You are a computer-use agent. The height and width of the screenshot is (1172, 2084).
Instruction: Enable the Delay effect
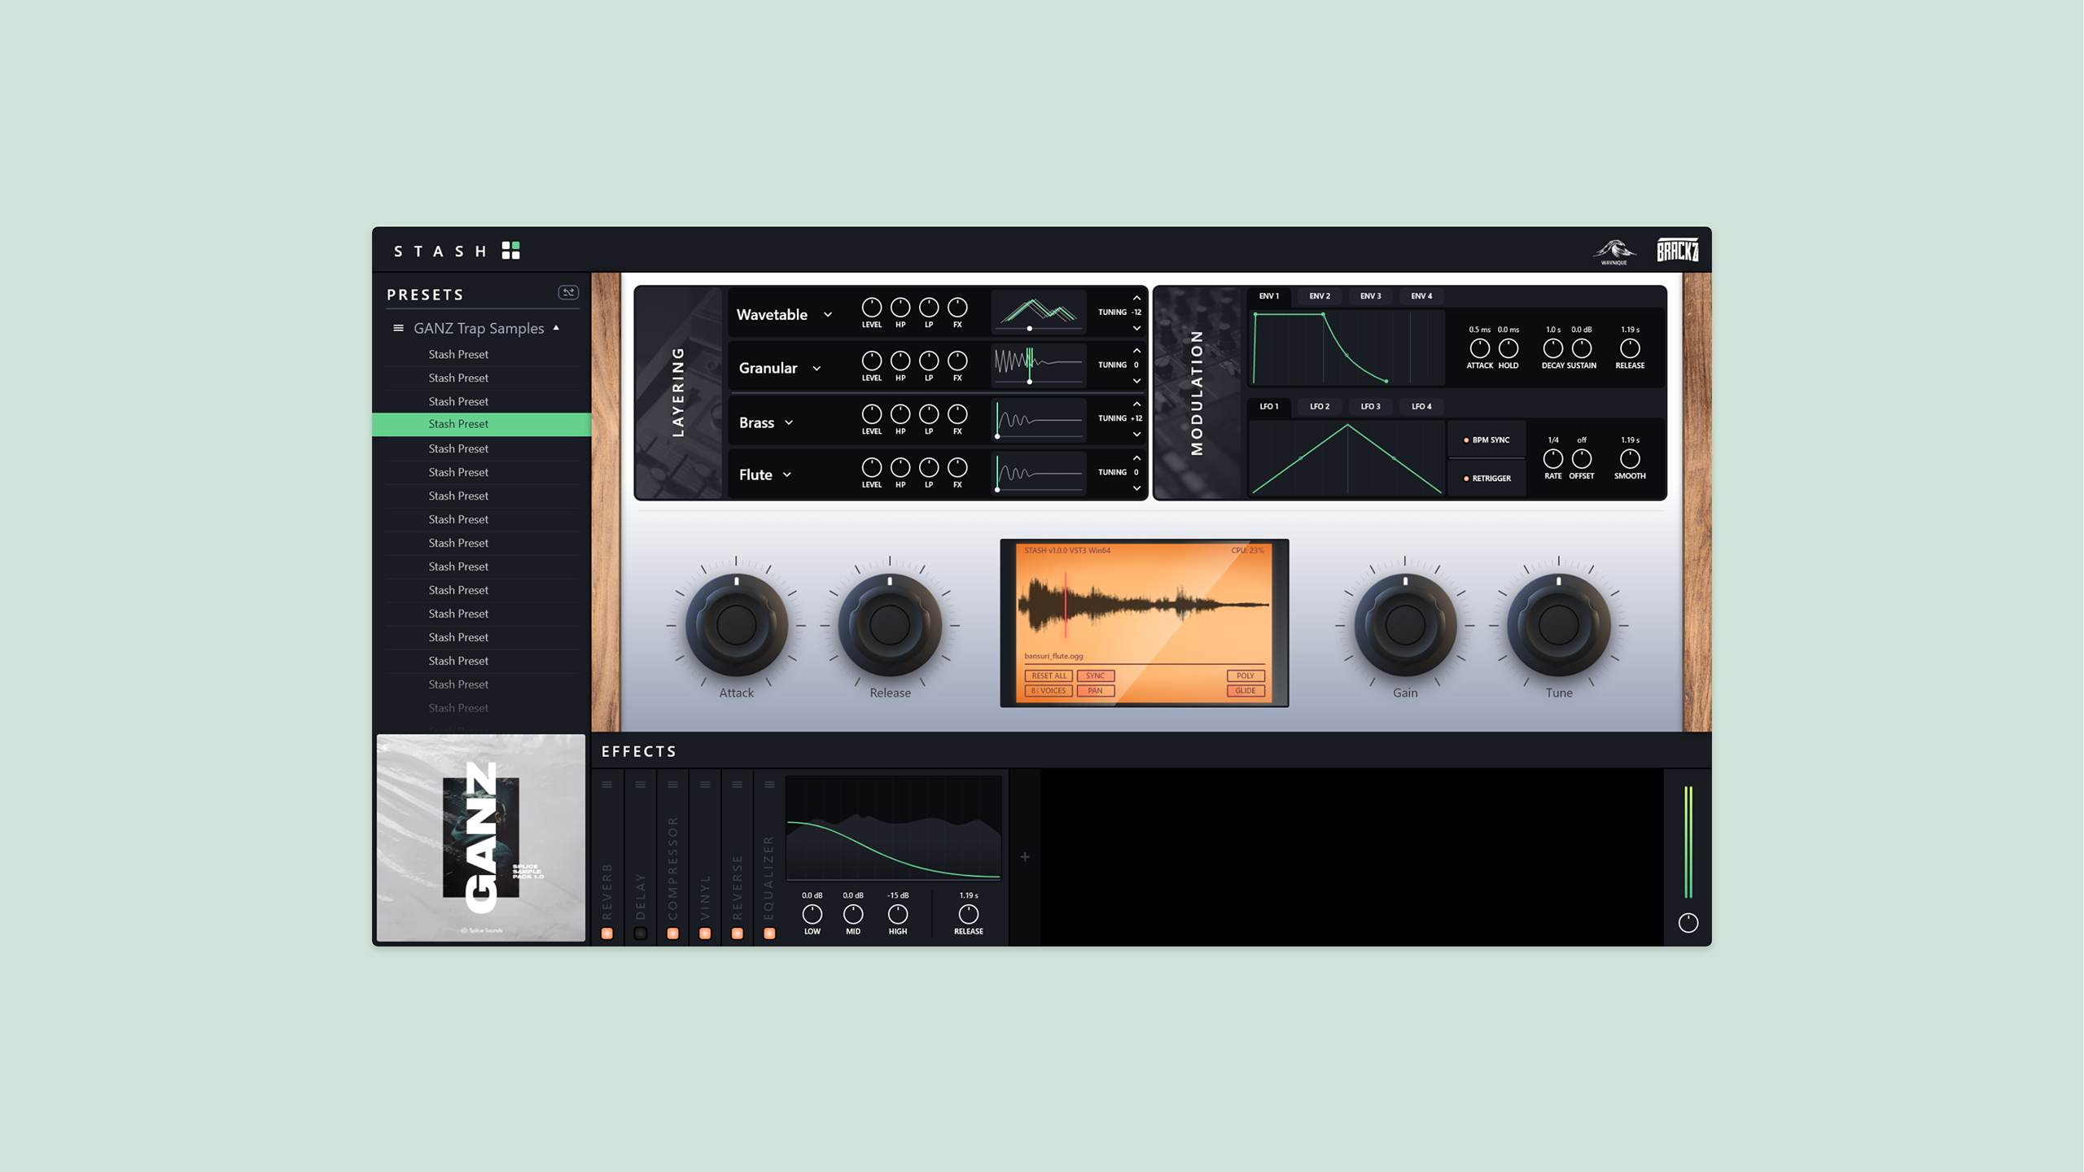click(x=640, y=933)
